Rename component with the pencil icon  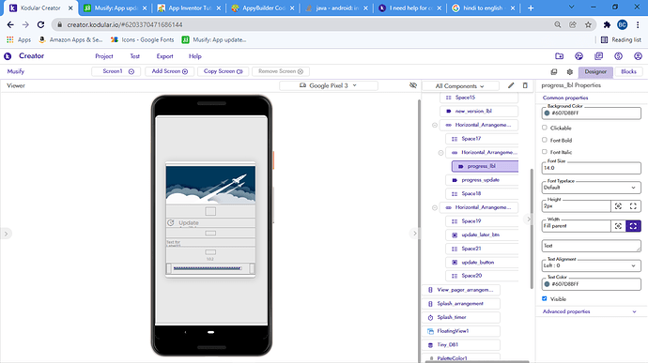point(511,85)
